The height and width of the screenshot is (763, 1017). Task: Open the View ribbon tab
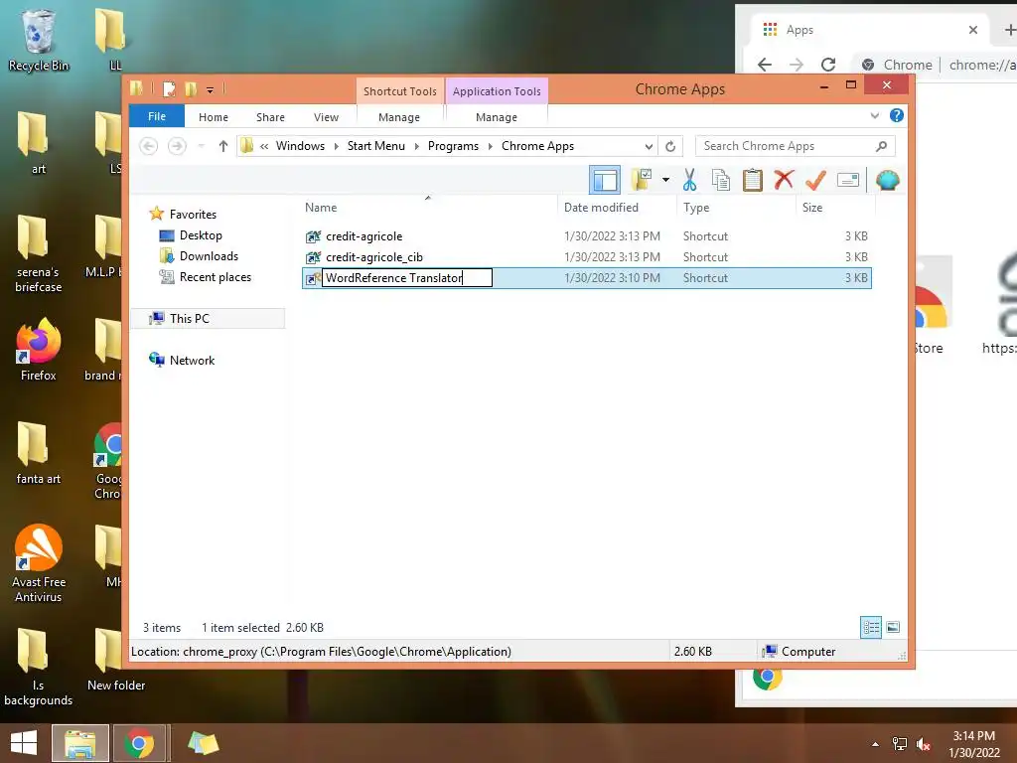point(326,117)
